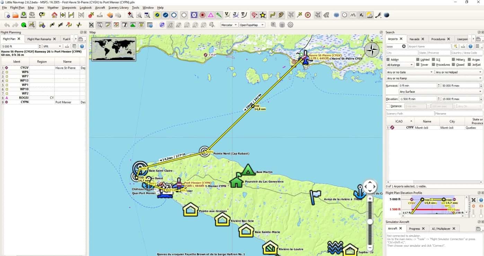Enable the Lighted airports checkbox

(x=418, y=60)
